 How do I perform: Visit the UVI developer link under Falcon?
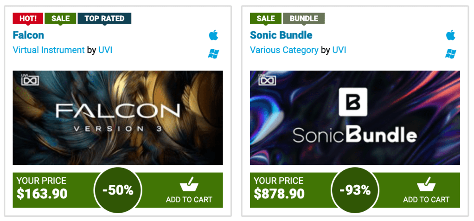point(105,50)
